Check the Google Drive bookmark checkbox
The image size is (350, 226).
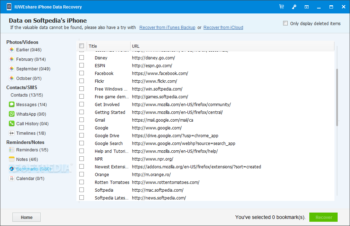point(82,135)
